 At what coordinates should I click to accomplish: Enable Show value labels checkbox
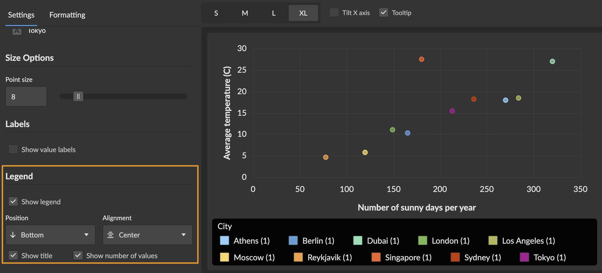click(x=13, y=149)
